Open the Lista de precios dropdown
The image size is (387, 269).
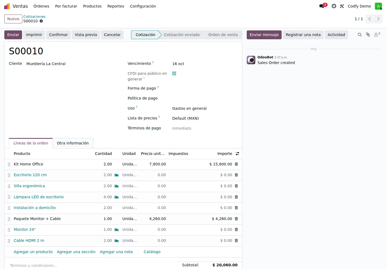205,118
